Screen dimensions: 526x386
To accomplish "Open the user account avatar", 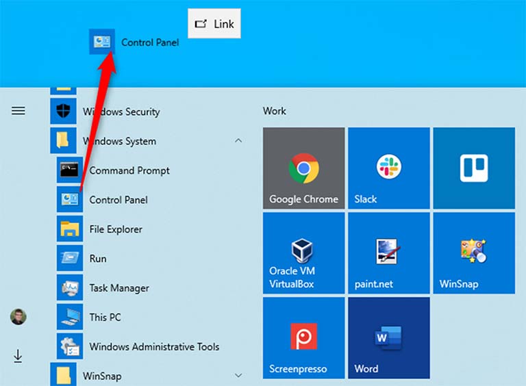I will point(18,317).
